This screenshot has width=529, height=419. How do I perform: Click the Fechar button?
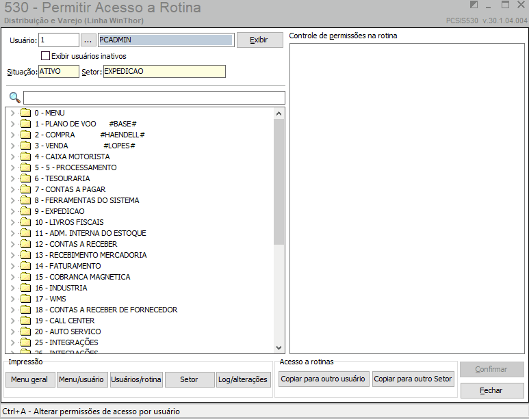click(492, 390)
